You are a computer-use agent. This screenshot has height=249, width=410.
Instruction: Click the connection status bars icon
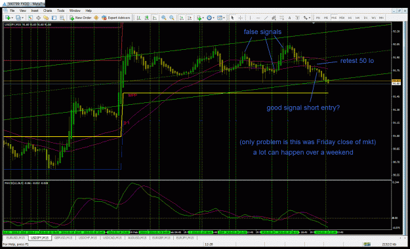[x=367, y=244]
